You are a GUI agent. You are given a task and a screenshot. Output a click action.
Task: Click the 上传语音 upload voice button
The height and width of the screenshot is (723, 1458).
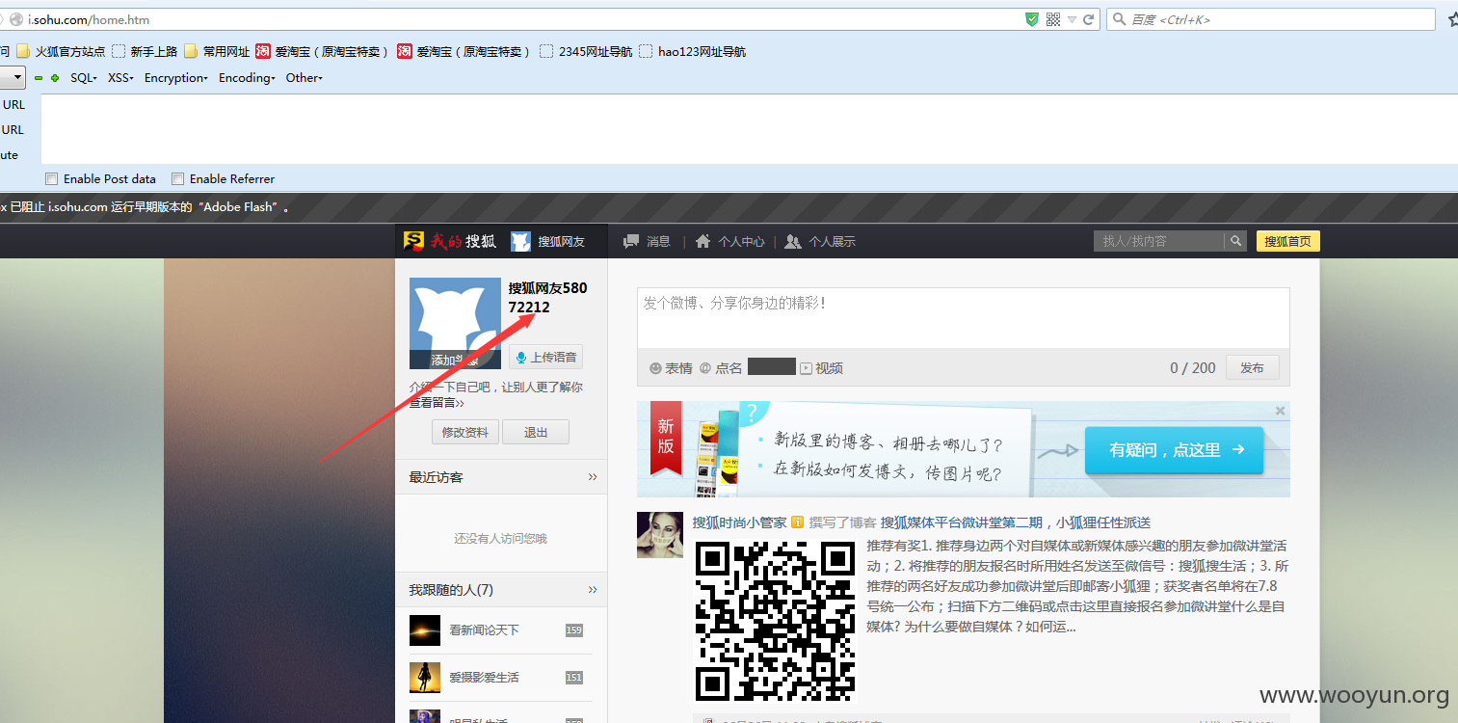pyautogui.click(x=545, y=357)
